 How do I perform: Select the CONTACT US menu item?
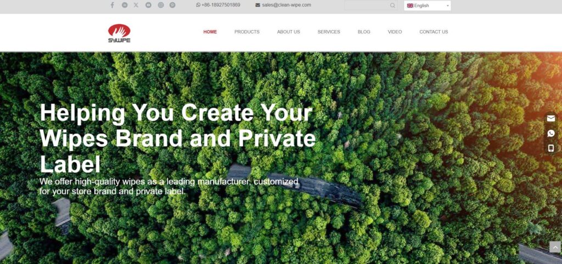pos(434,32)
